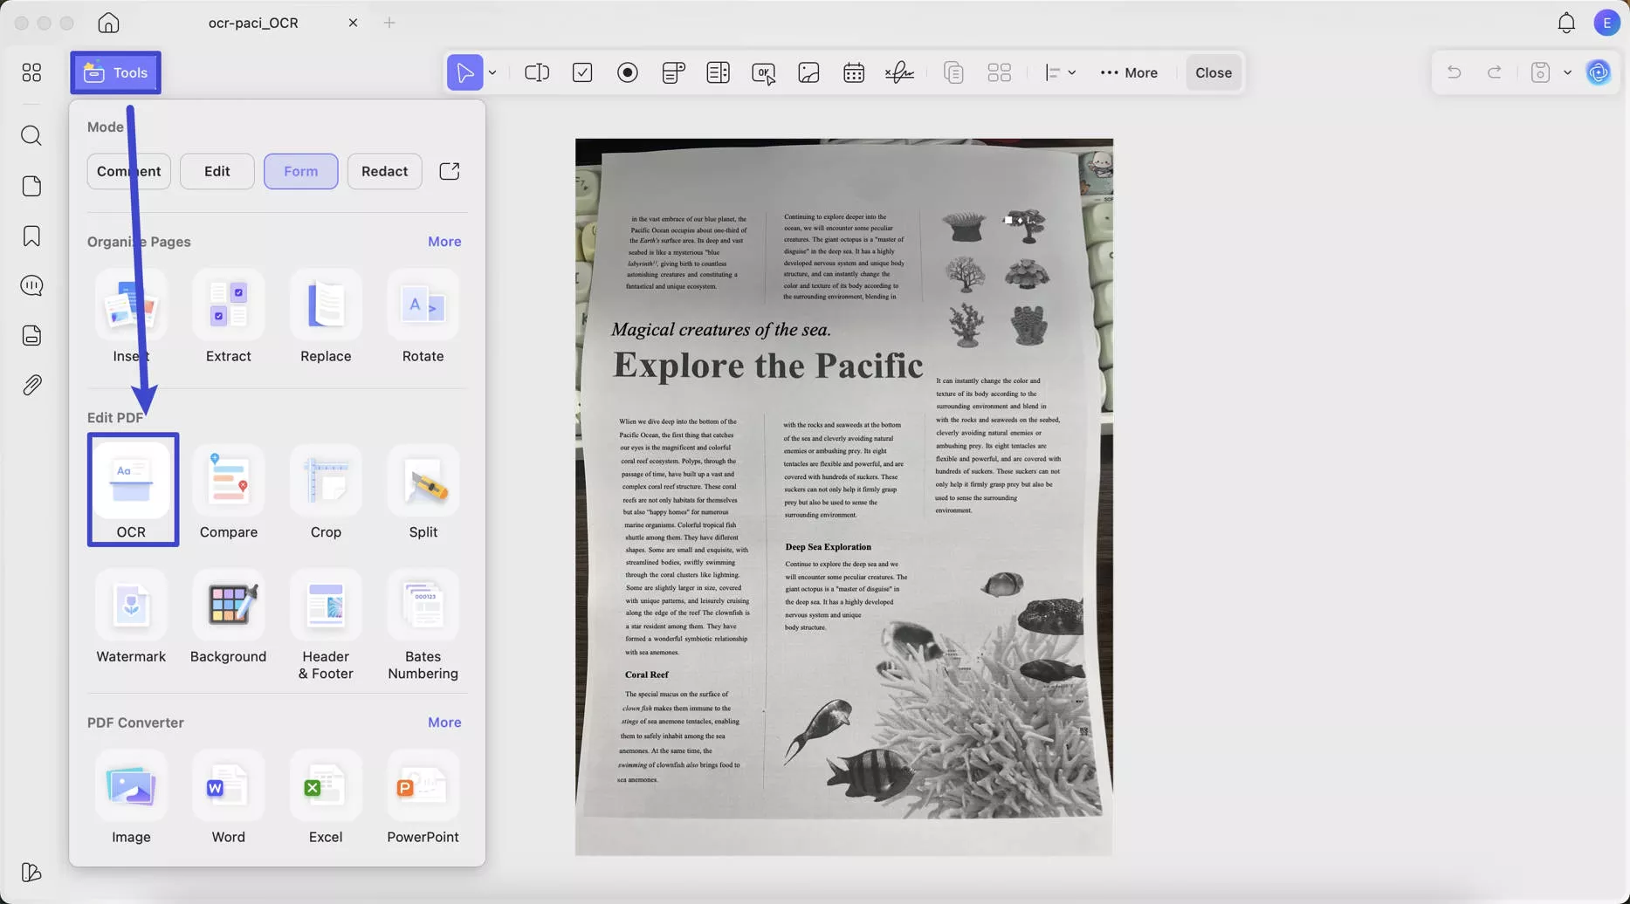Click the Rotate pages icon

pyautogui.click(x=423, y=305)
